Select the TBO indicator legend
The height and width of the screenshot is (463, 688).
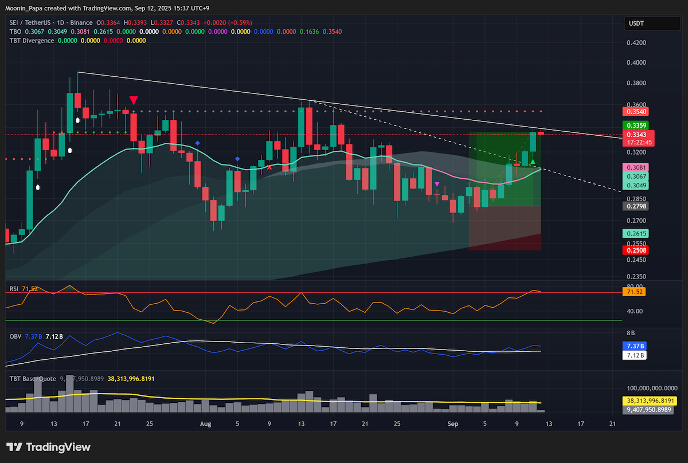(x=15, y=32)
